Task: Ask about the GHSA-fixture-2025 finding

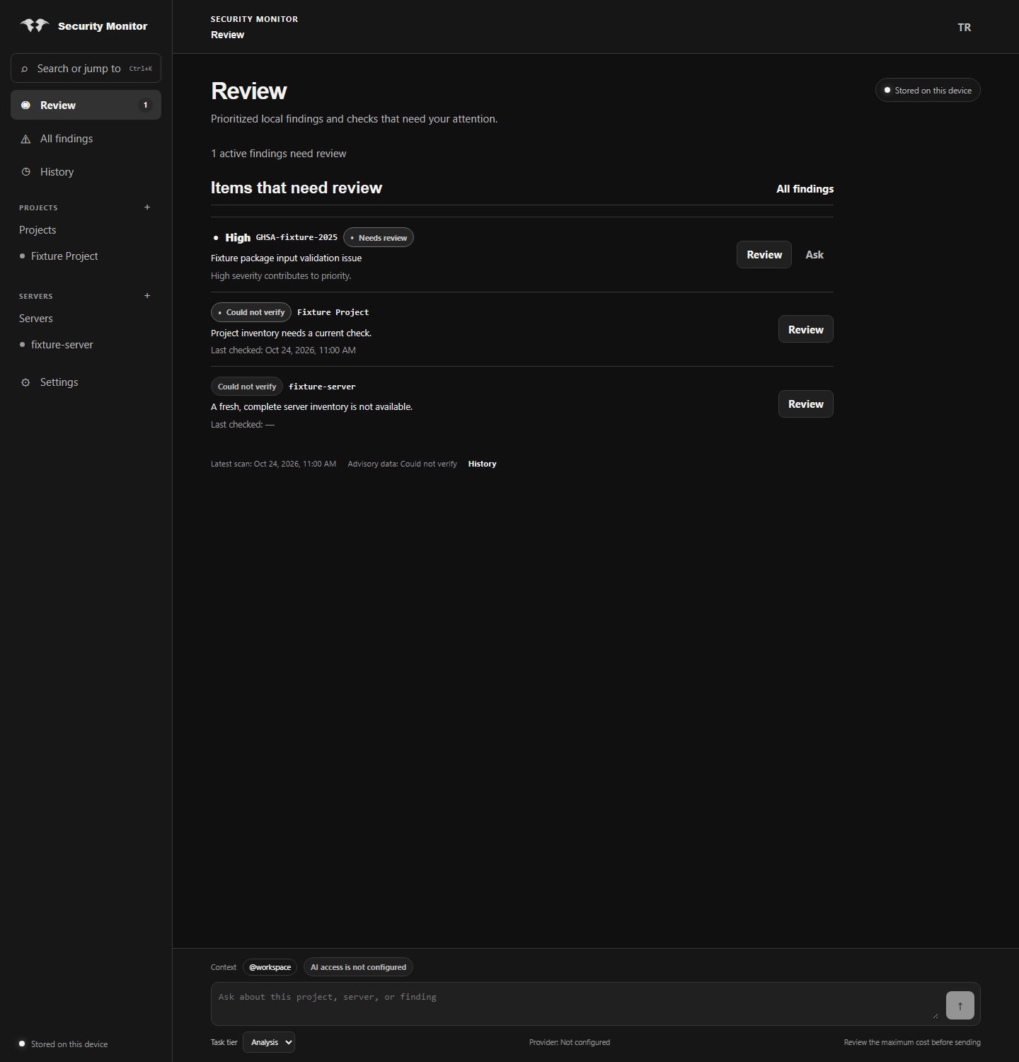Action: [814, 255]
